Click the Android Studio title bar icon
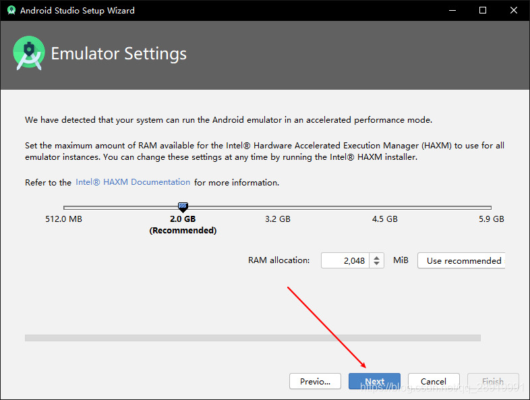 pos(11,11)
